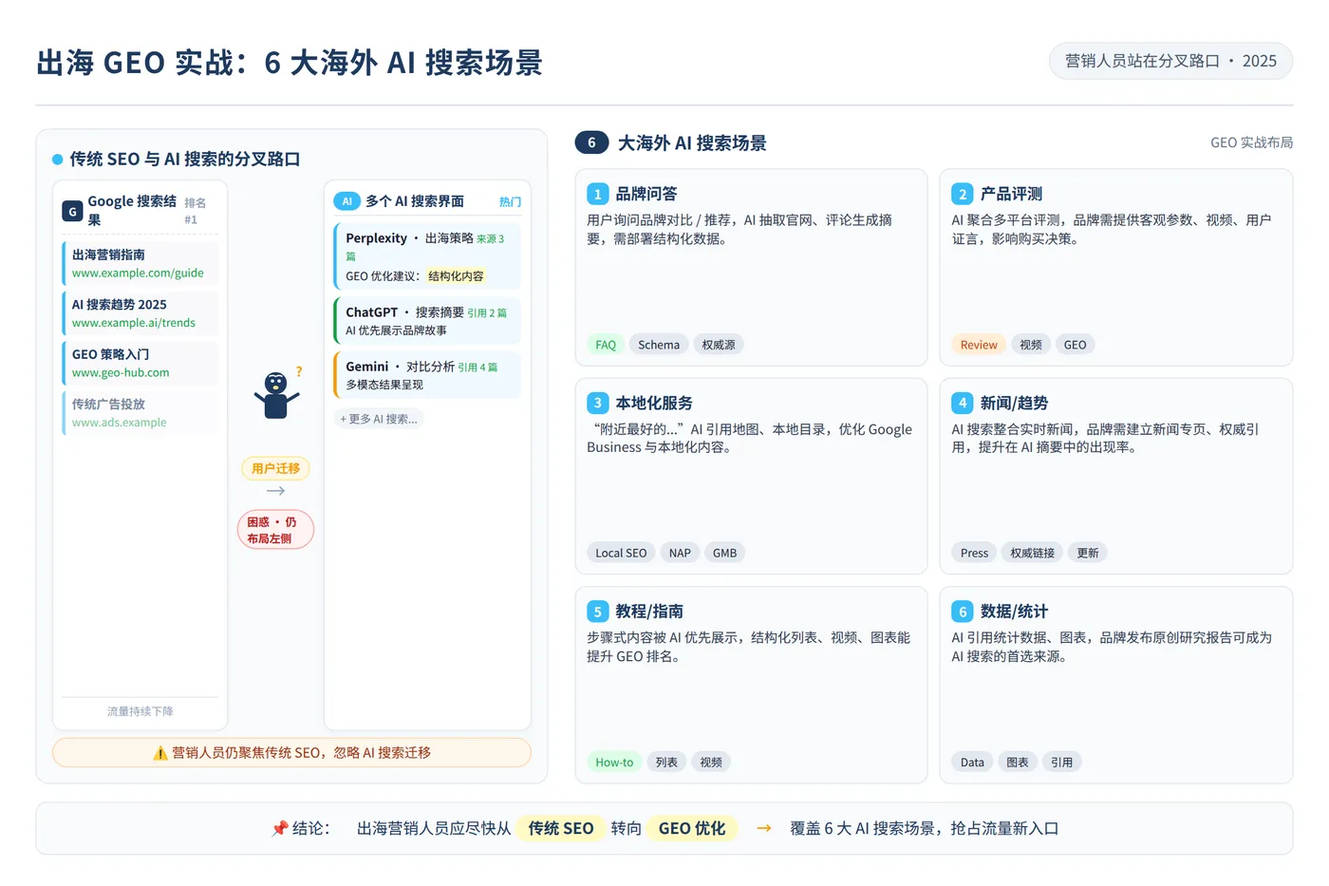The image size is (1329, 886).
Task: Select number badge 3 on 本地化服务 card
Action: click(597, 403)
